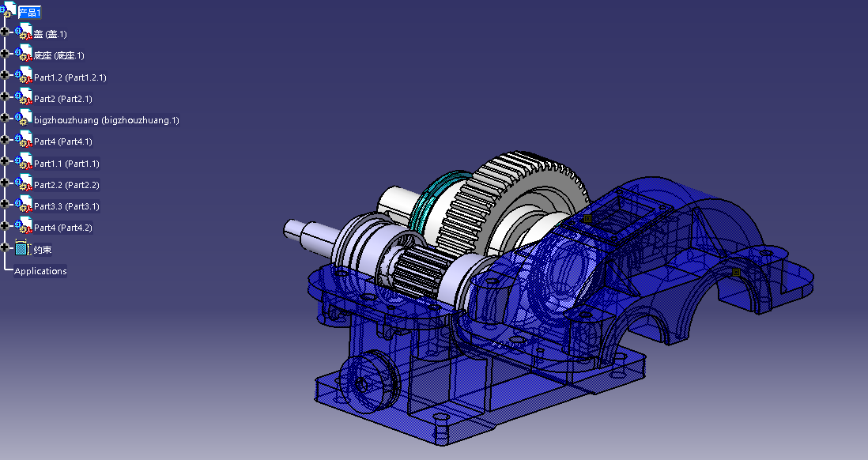This screenshot has width=868, height=460.
Task: Expand the Part2 (Part2.1) node
Action: [x=5, y=96]
